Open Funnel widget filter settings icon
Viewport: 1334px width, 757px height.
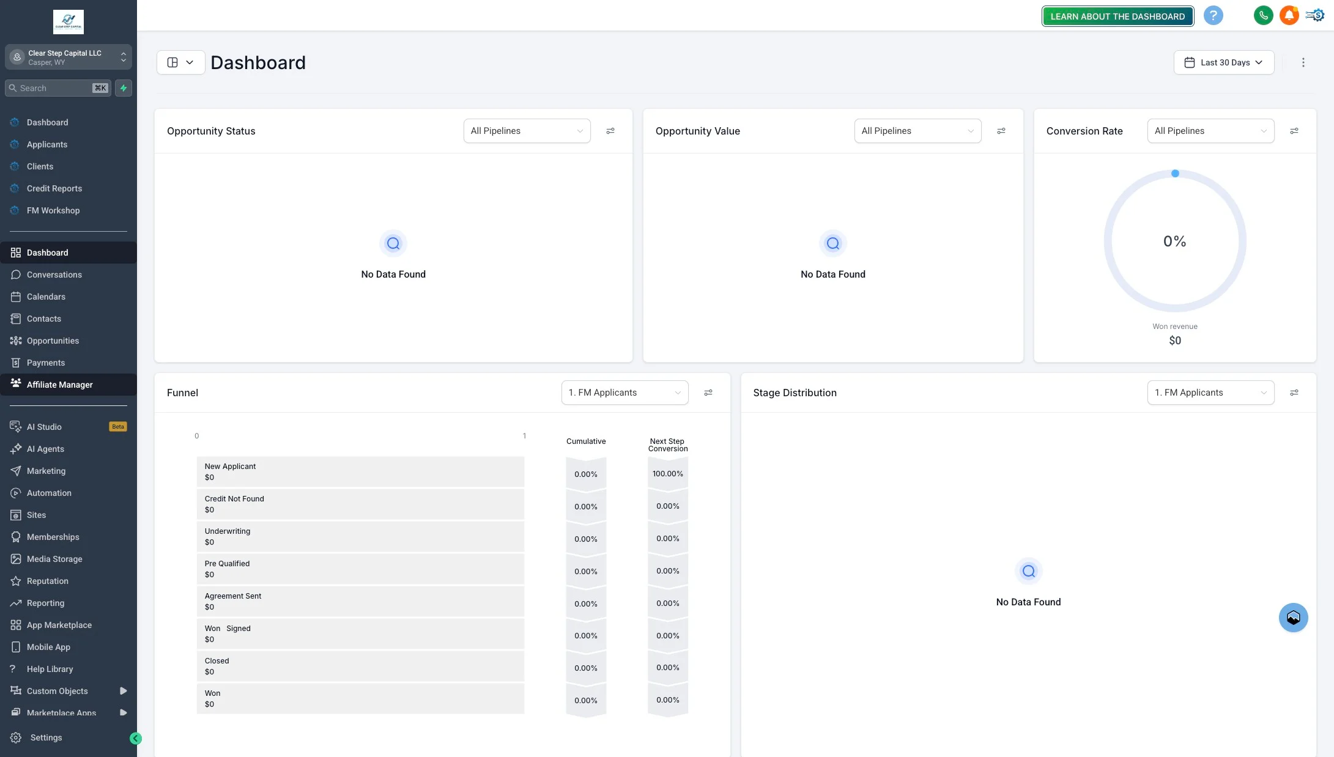708,393
